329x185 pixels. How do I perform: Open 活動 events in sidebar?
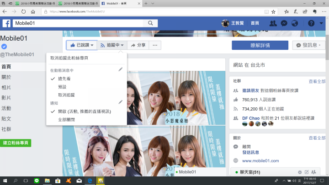coord(6,108)
